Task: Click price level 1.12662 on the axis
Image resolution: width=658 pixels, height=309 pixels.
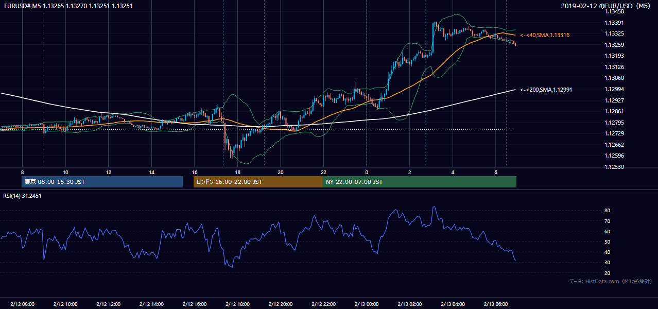Action: (x=614, y=145)
